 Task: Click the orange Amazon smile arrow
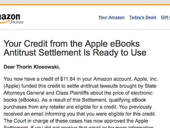pos(5,22)
